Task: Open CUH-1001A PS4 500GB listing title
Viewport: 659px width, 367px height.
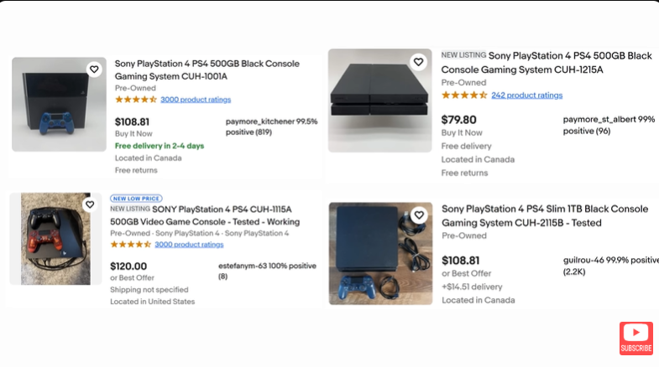Action: [207, 70]
